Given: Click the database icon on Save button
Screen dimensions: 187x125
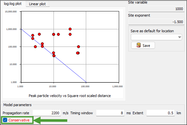Looking at the screenshot, I should 138,45.
